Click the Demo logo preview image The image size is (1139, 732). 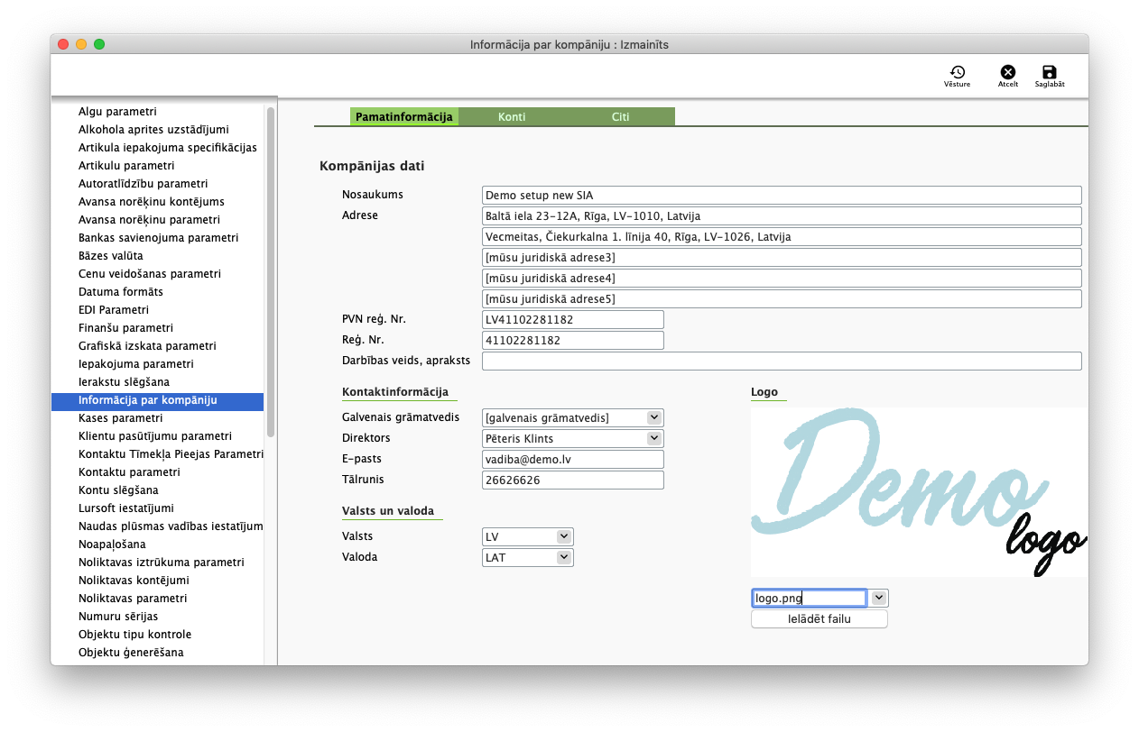pos(918,491)
